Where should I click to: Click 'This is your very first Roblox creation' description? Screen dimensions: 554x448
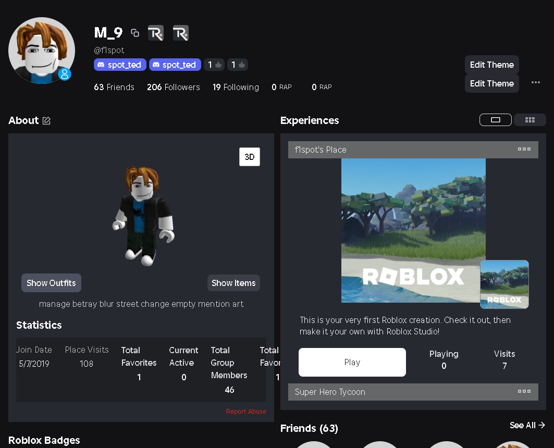(405, 326)
